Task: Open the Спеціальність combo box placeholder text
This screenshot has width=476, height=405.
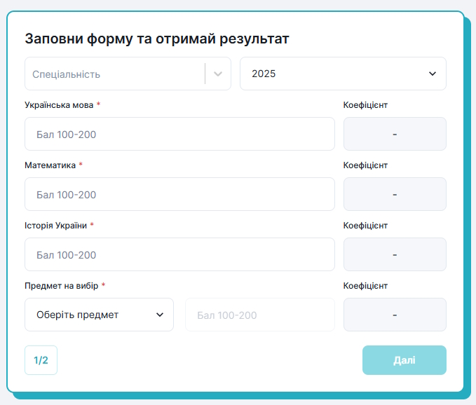Action: 66,74
